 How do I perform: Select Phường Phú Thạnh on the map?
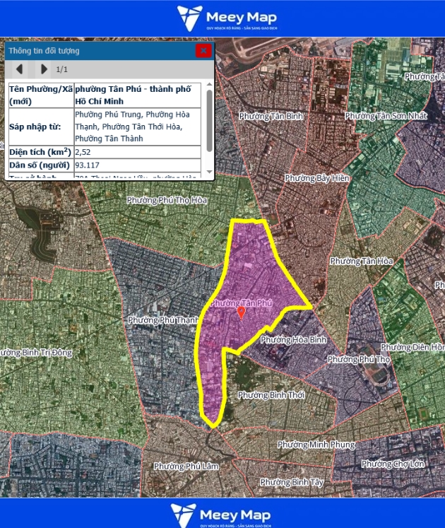coord(163,320)
